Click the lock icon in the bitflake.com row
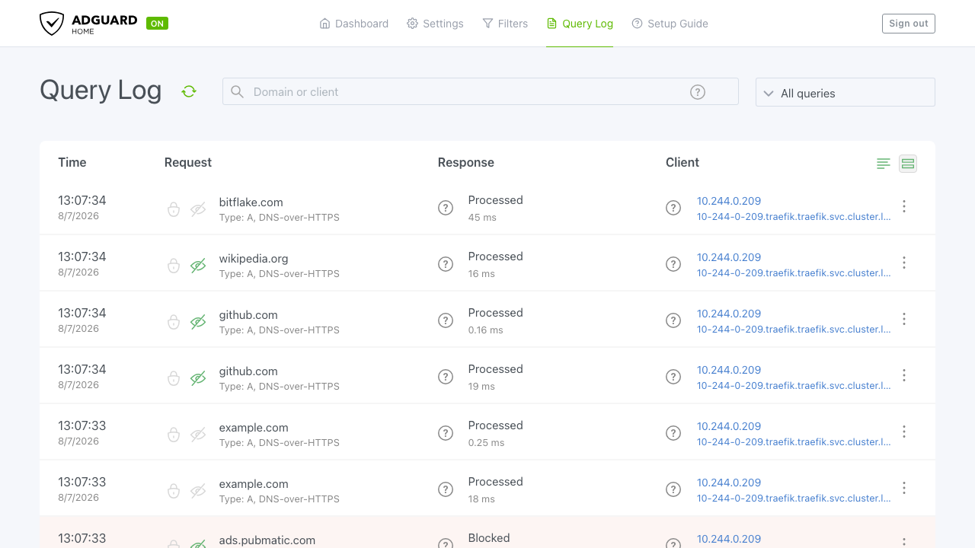The image size is (975, 548). pos(174,209)
